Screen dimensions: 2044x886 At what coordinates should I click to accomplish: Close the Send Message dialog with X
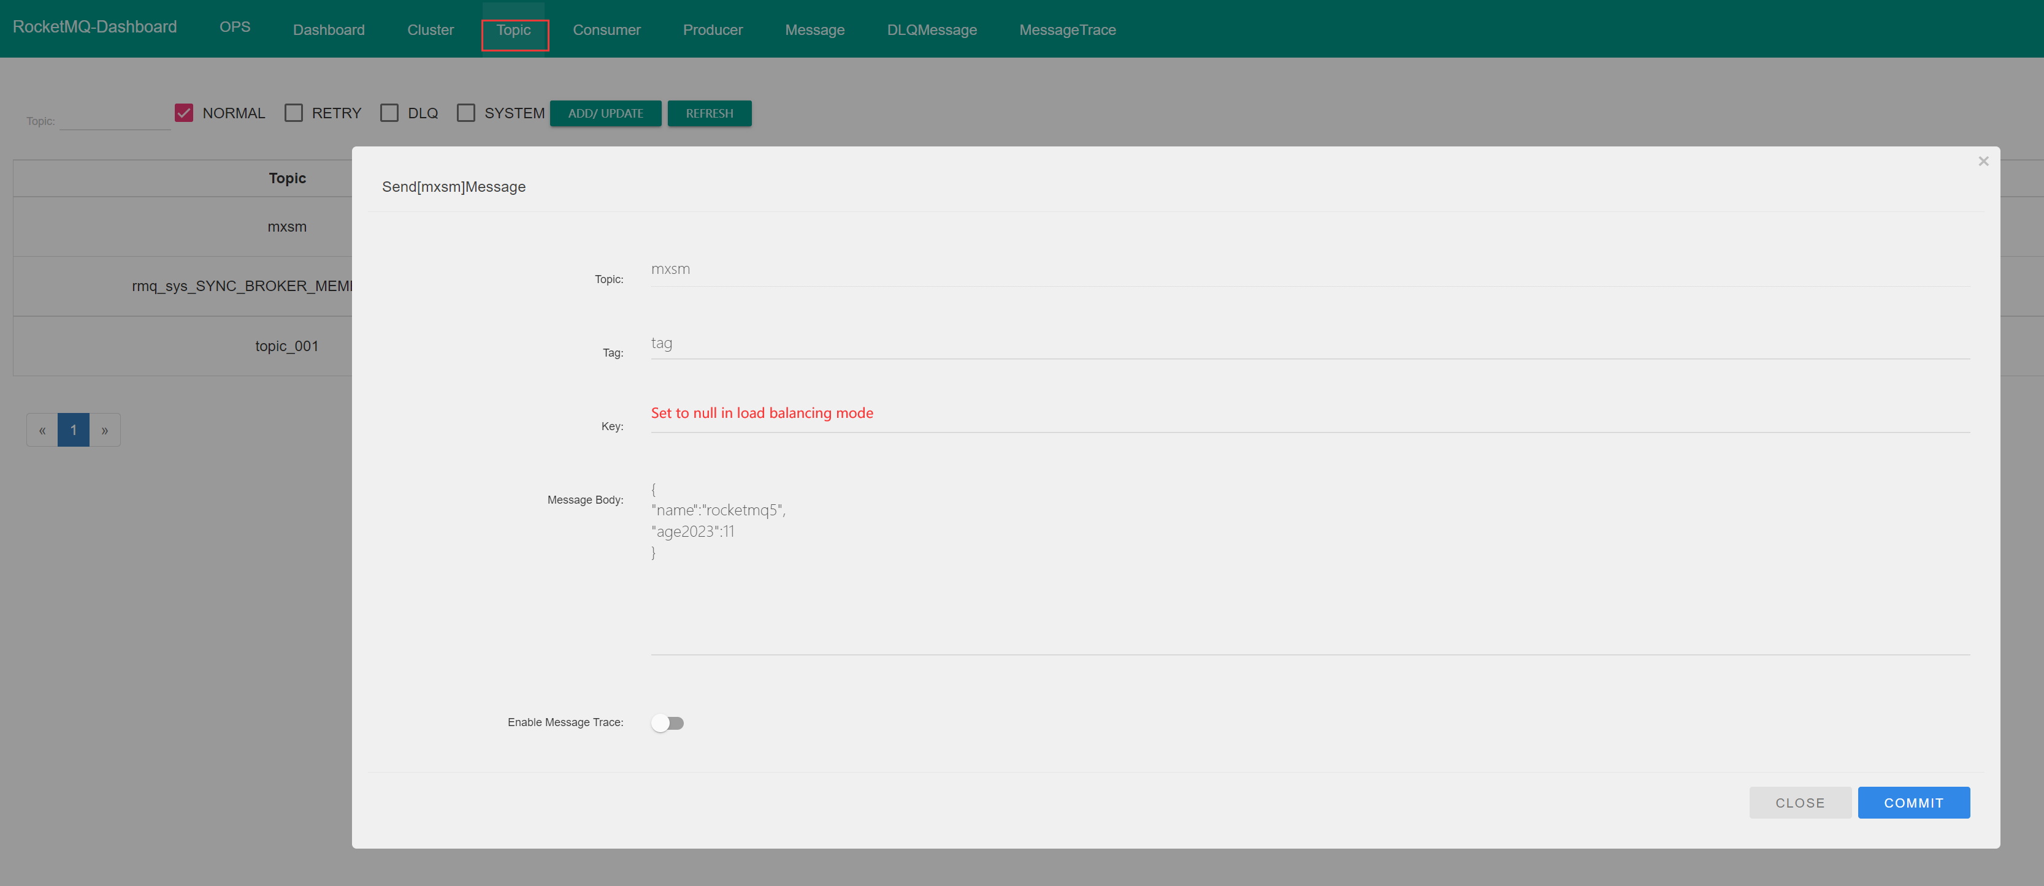pyautogui.click(x=1983, y=162)
